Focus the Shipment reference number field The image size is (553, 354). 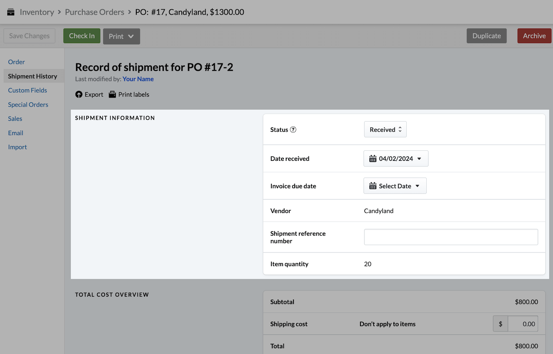tap(451, 237)
